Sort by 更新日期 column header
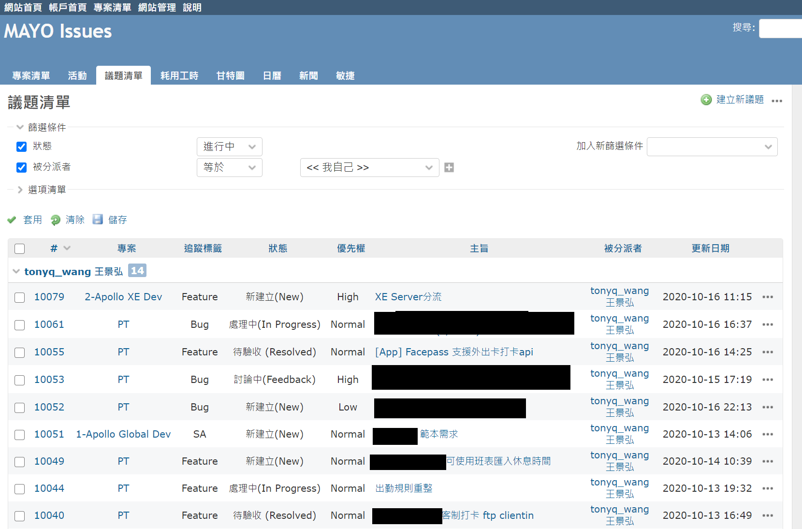Screen dimensions: 802x529 point(710,249)
